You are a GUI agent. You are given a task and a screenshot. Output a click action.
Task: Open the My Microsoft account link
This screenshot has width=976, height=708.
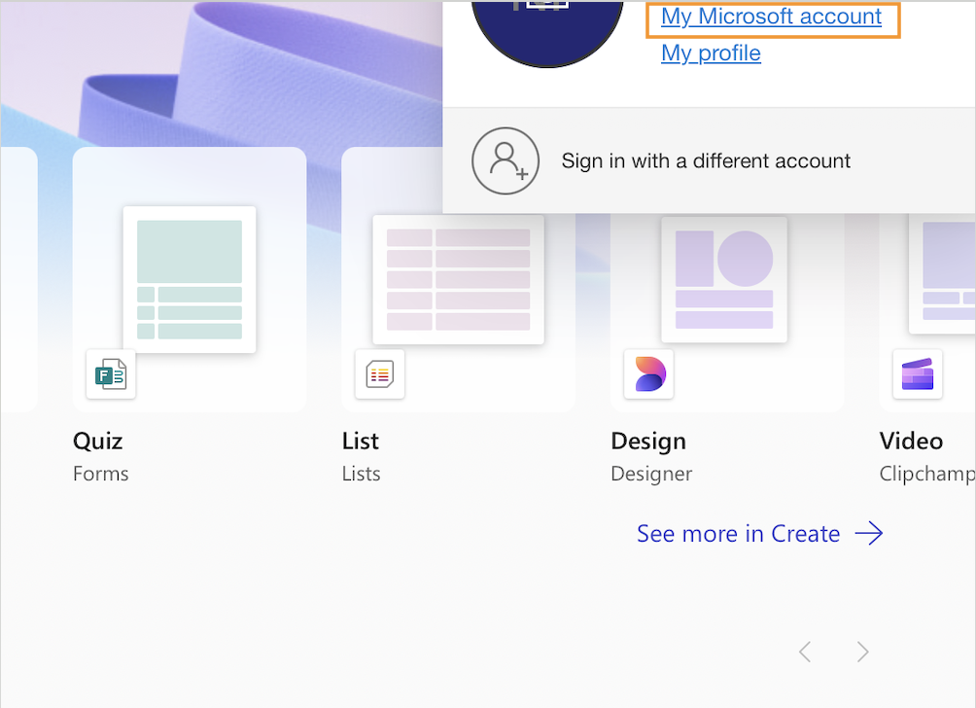point(771,17)
